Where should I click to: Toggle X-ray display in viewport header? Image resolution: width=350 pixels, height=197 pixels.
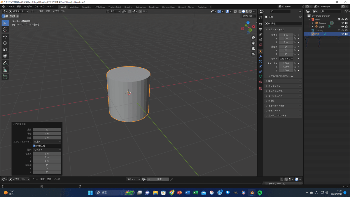pyautogui.click(x=235, y=11)
